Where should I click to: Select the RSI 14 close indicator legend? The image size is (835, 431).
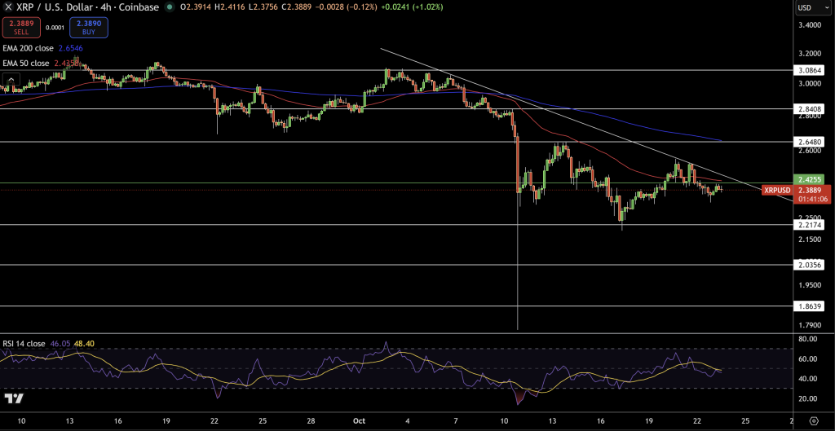click(x=24, y=344)
